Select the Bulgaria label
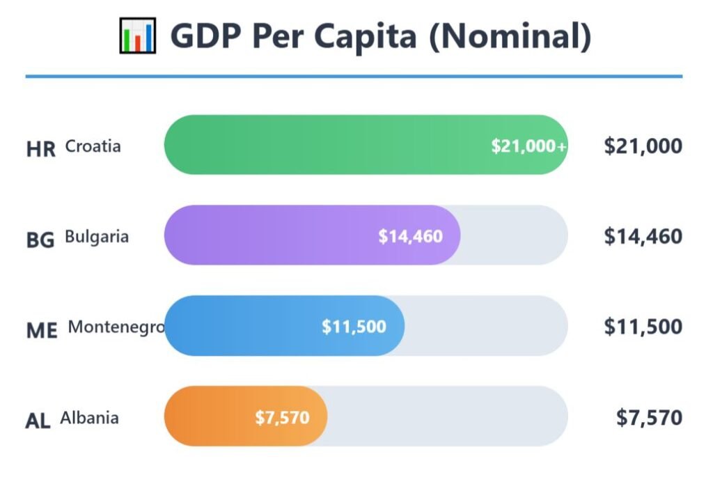Viewport: 713px width, 491px height. pos(97,236)
